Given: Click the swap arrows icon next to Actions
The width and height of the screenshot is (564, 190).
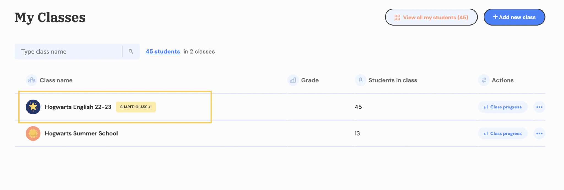Looking at the screenshot, I should (483, 80).
